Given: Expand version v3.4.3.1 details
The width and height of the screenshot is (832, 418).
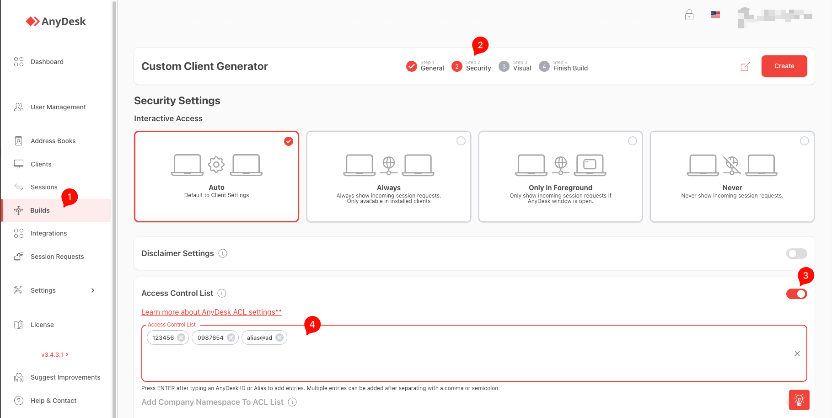Looking at the screenshot, I should (x=55, y=354).
